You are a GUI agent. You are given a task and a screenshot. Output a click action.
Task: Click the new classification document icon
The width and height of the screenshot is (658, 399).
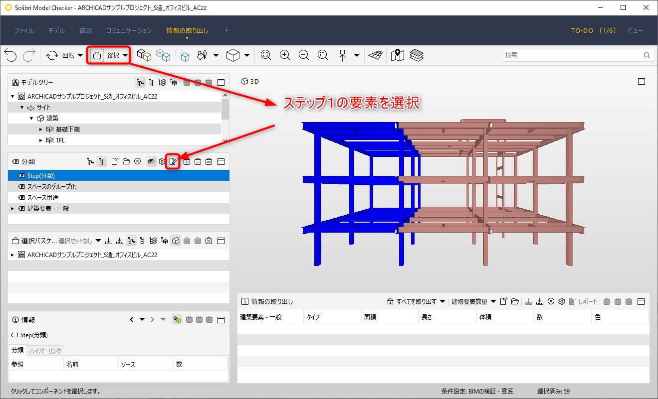point(115,161)
